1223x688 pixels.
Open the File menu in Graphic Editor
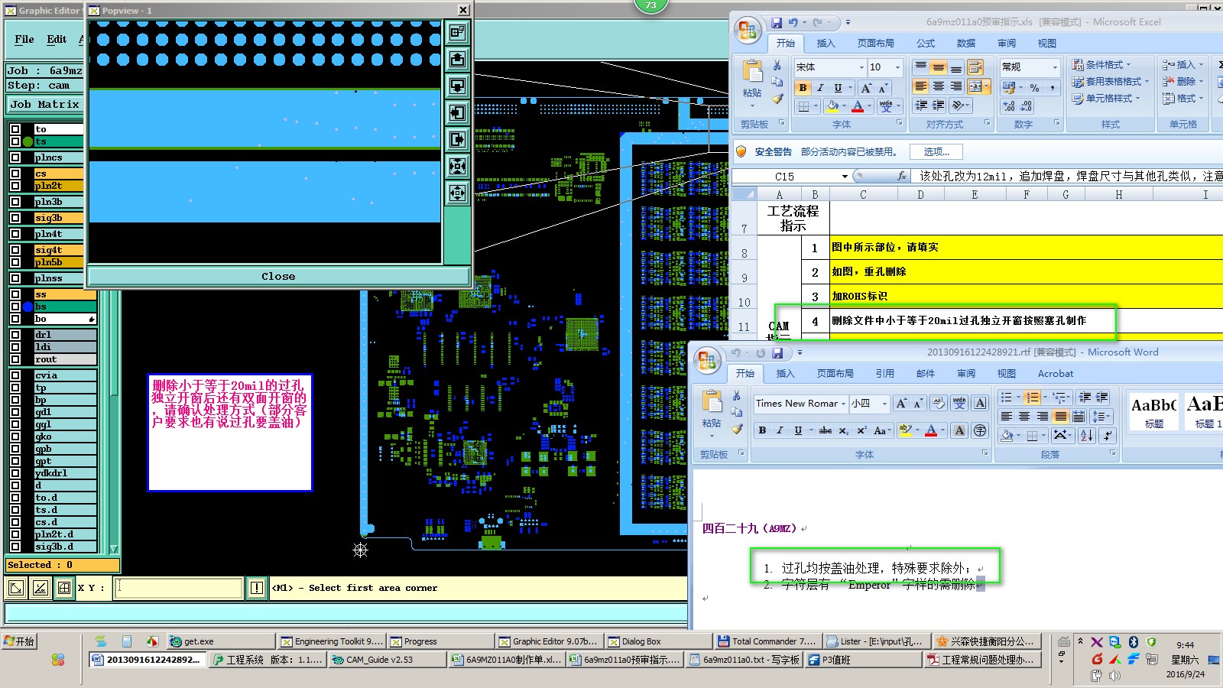(24, 39)
